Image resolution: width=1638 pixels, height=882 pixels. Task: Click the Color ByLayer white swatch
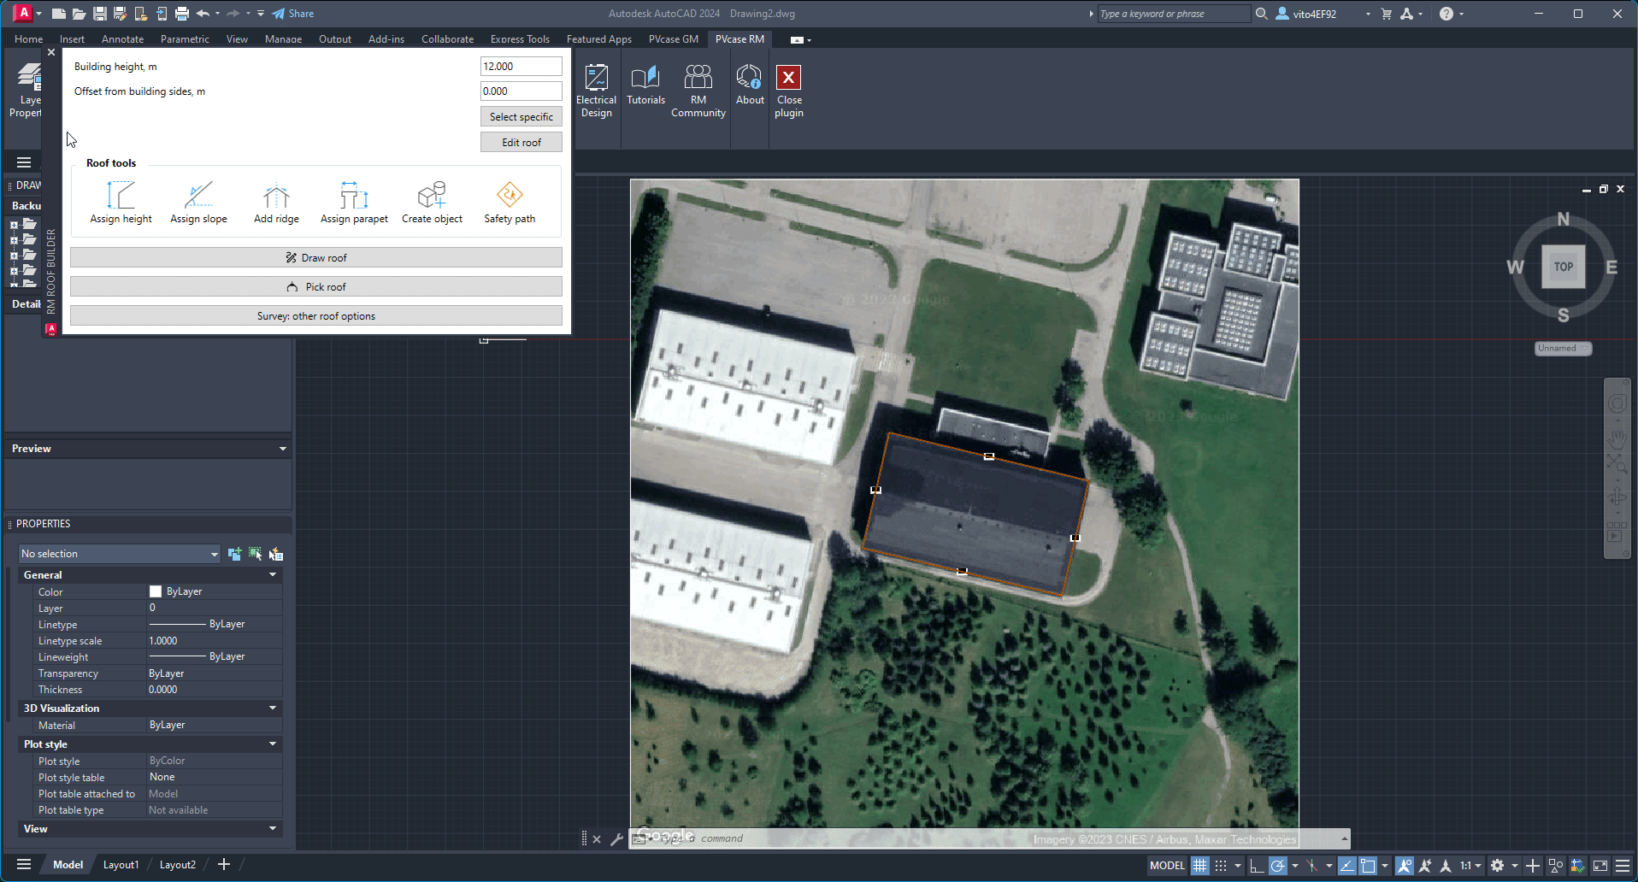[x=156, y=591]
